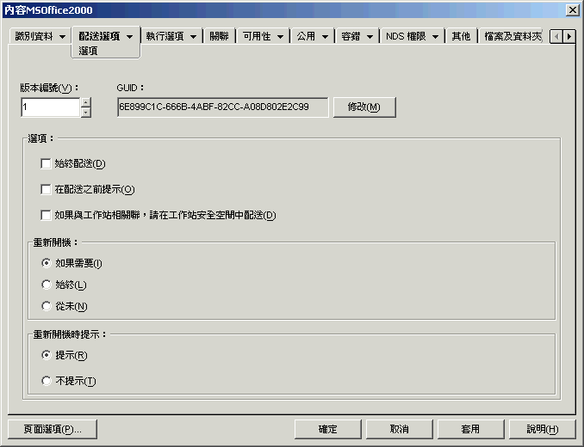Expand the 配送選項 tab dropdown arrow
Screen dimensions: 584x447
(x=129, y=37)
